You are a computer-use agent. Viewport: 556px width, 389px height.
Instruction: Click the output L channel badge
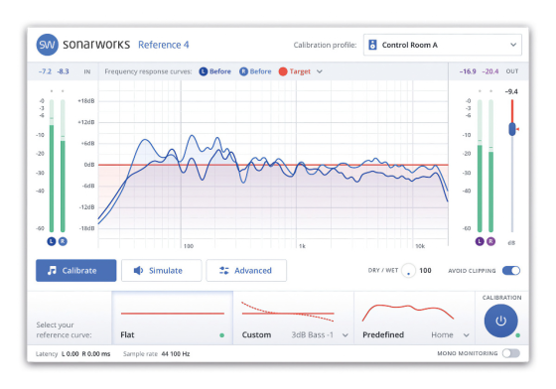coord(480,241)
